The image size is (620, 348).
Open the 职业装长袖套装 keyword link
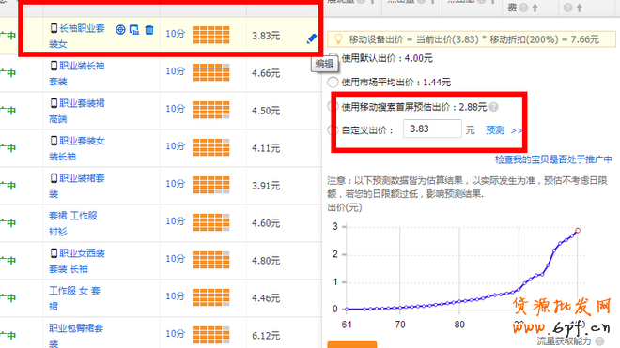(77, 73)
